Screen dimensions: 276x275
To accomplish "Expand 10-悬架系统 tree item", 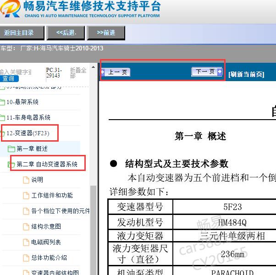I will (x=22, y=102).
